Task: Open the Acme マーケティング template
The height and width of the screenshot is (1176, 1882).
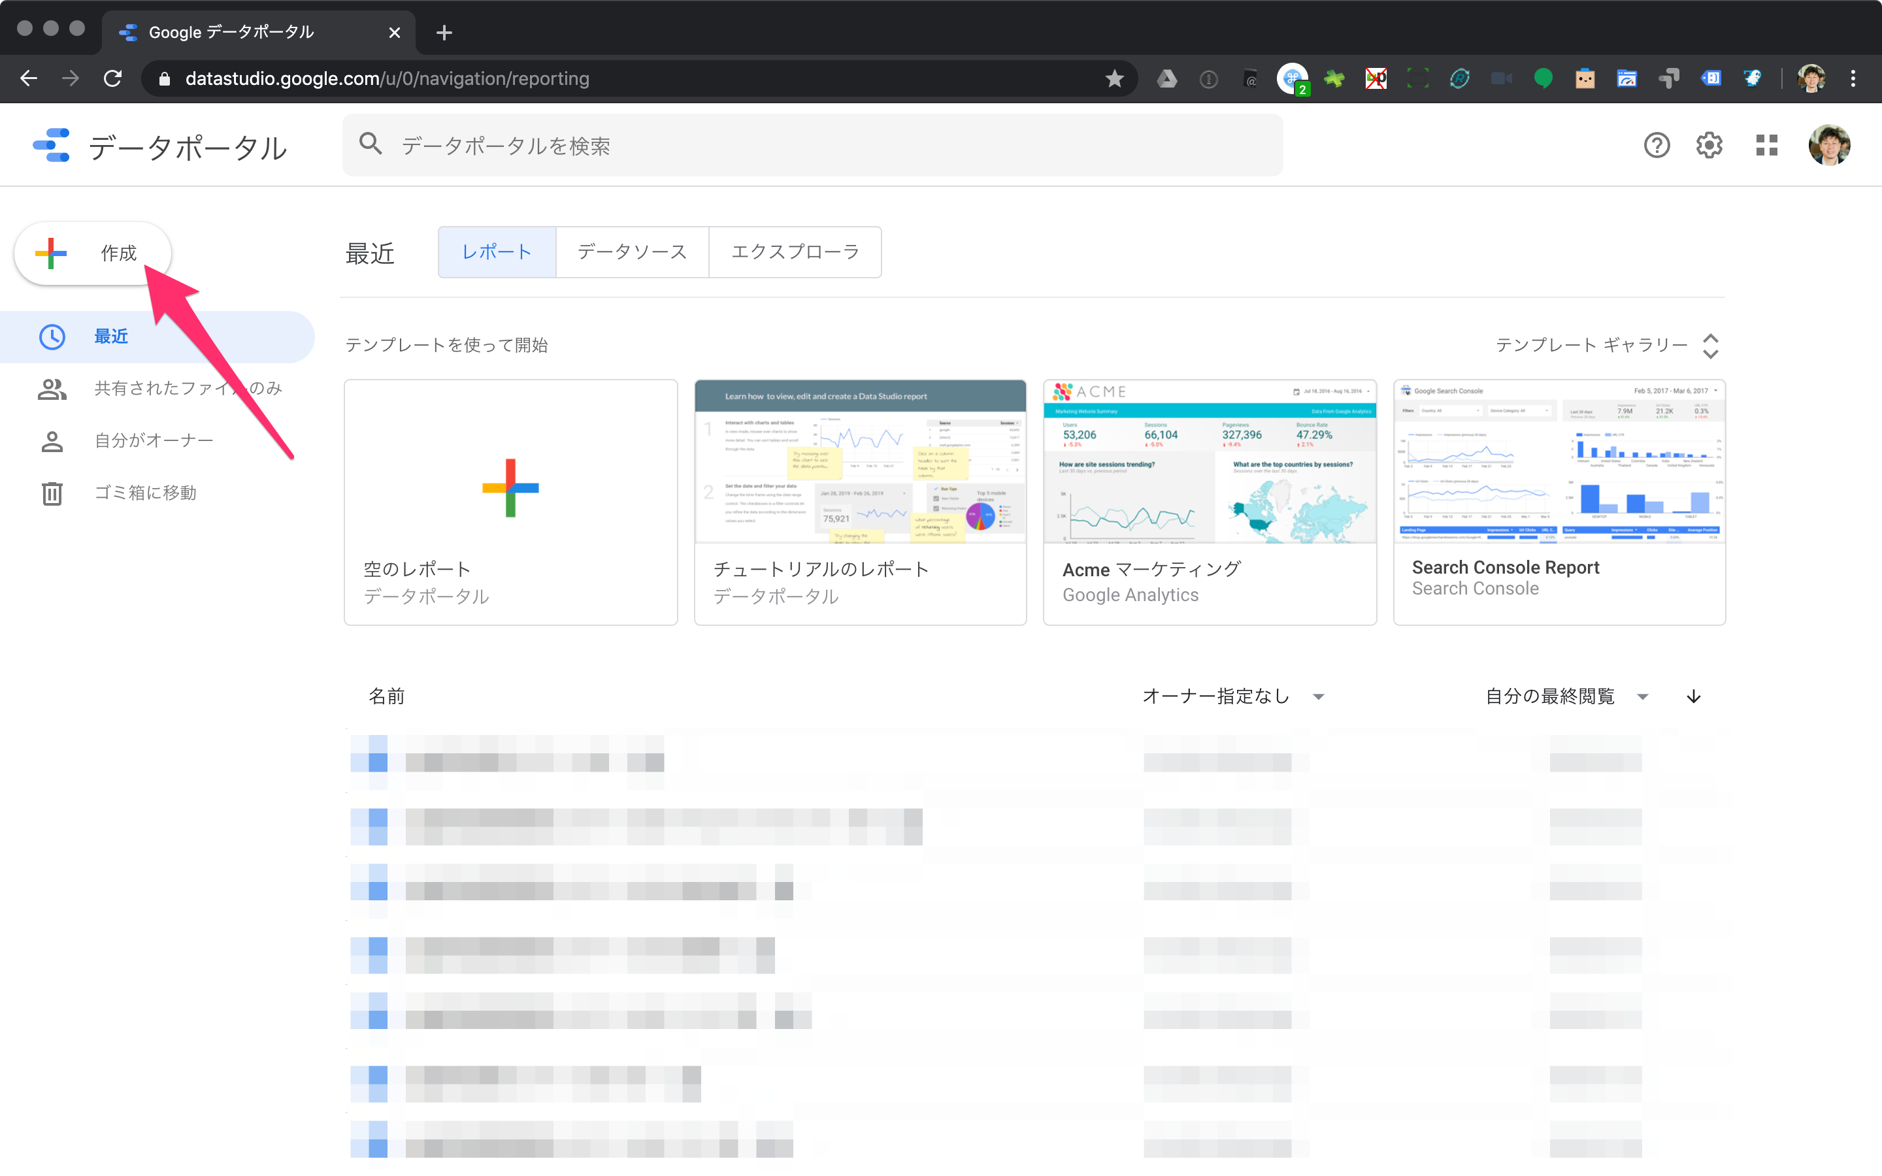Action: [x=1210, y=502]
